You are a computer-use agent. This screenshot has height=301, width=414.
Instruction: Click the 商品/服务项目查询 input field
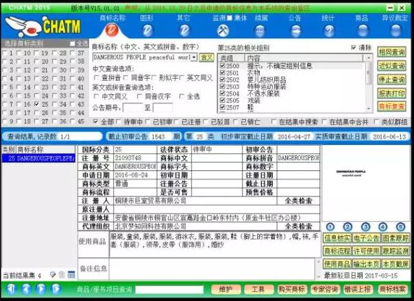click(x=168, y=290)
